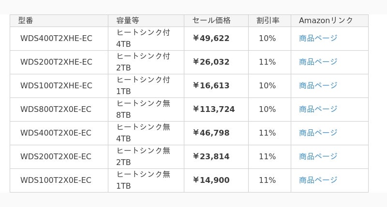Click the 容量等 column header
The image size is (387, 207).
coord(146,21)
